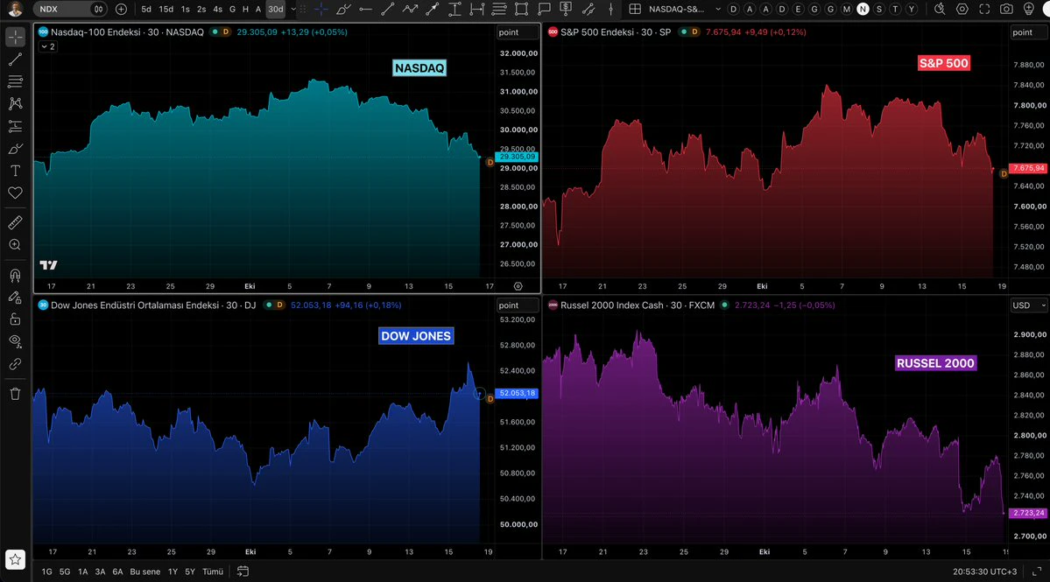Viewport: 1050px width, 582px height.
Task: Toggle hide all drawings eye icon
Action: coord(16,341)
